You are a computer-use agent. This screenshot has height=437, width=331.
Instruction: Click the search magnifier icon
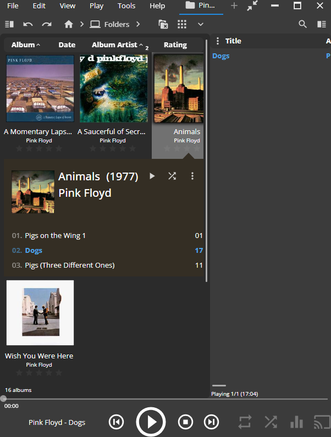pos(302,24)
